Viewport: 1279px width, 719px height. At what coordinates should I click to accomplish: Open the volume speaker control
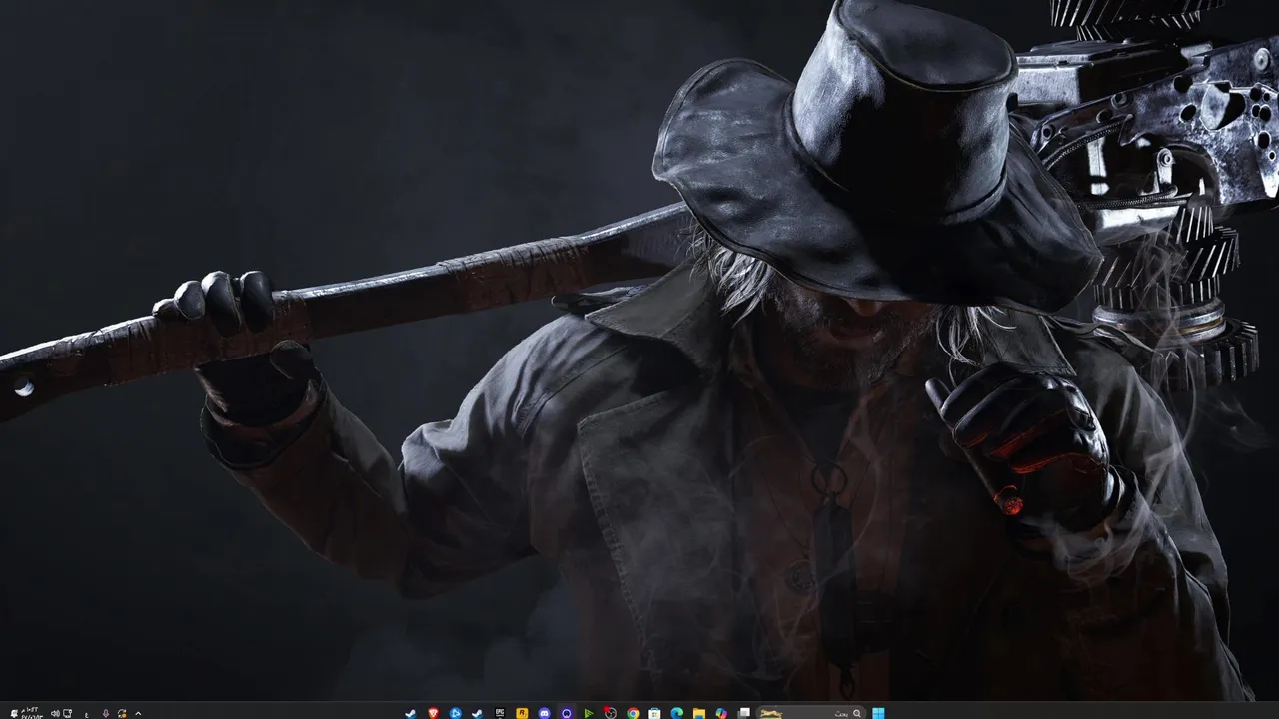55,713
